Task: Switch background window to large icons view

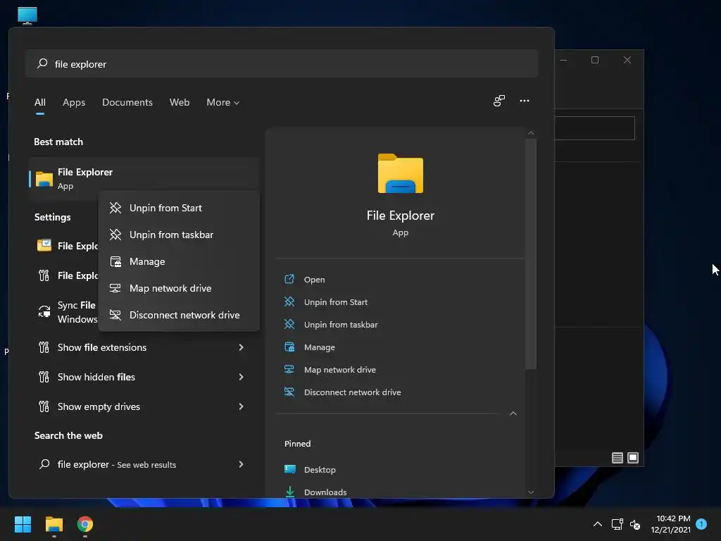Action: click(x=633, y=458)
